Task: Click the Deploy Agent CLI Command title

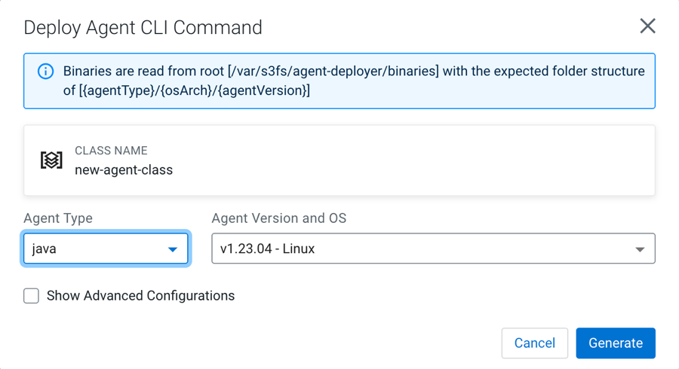Action: pyautogui.click(x=143, y=28)
